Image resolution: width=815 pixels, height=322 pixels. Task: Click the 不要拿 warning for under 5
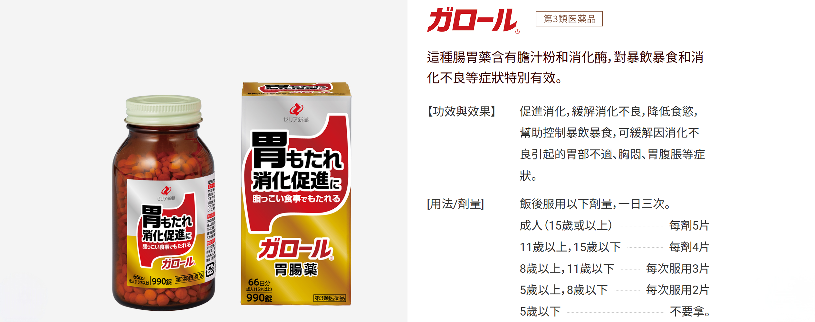pos(690,312)
